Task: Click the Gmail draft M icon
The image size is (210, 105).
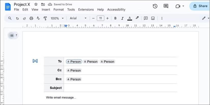Action: point(35,61)
